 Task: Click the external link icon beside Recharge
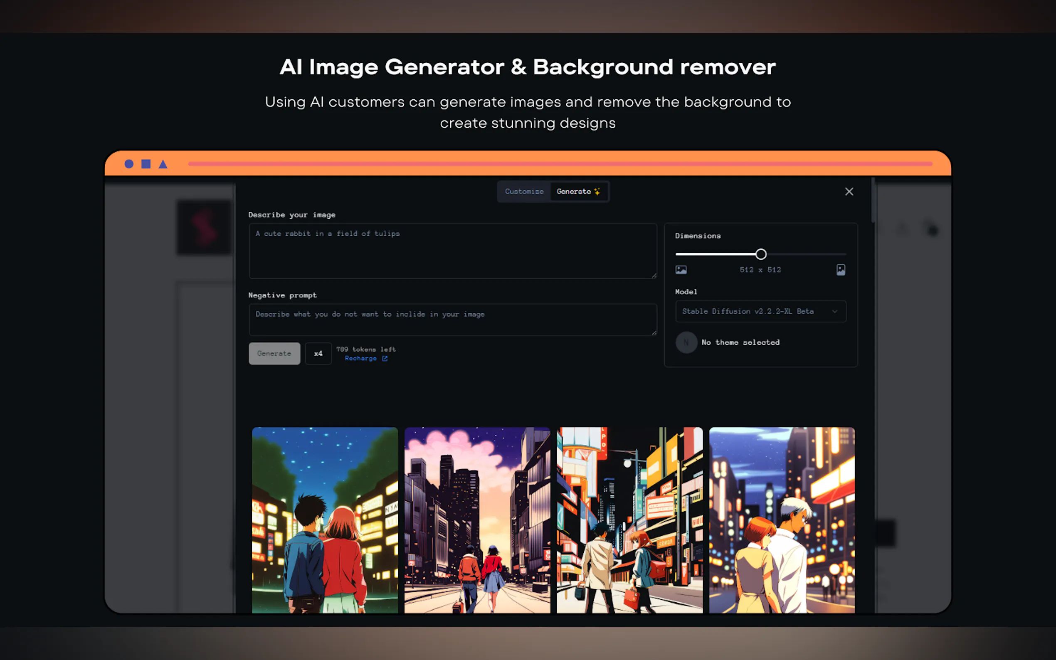(x=385, y=358)
